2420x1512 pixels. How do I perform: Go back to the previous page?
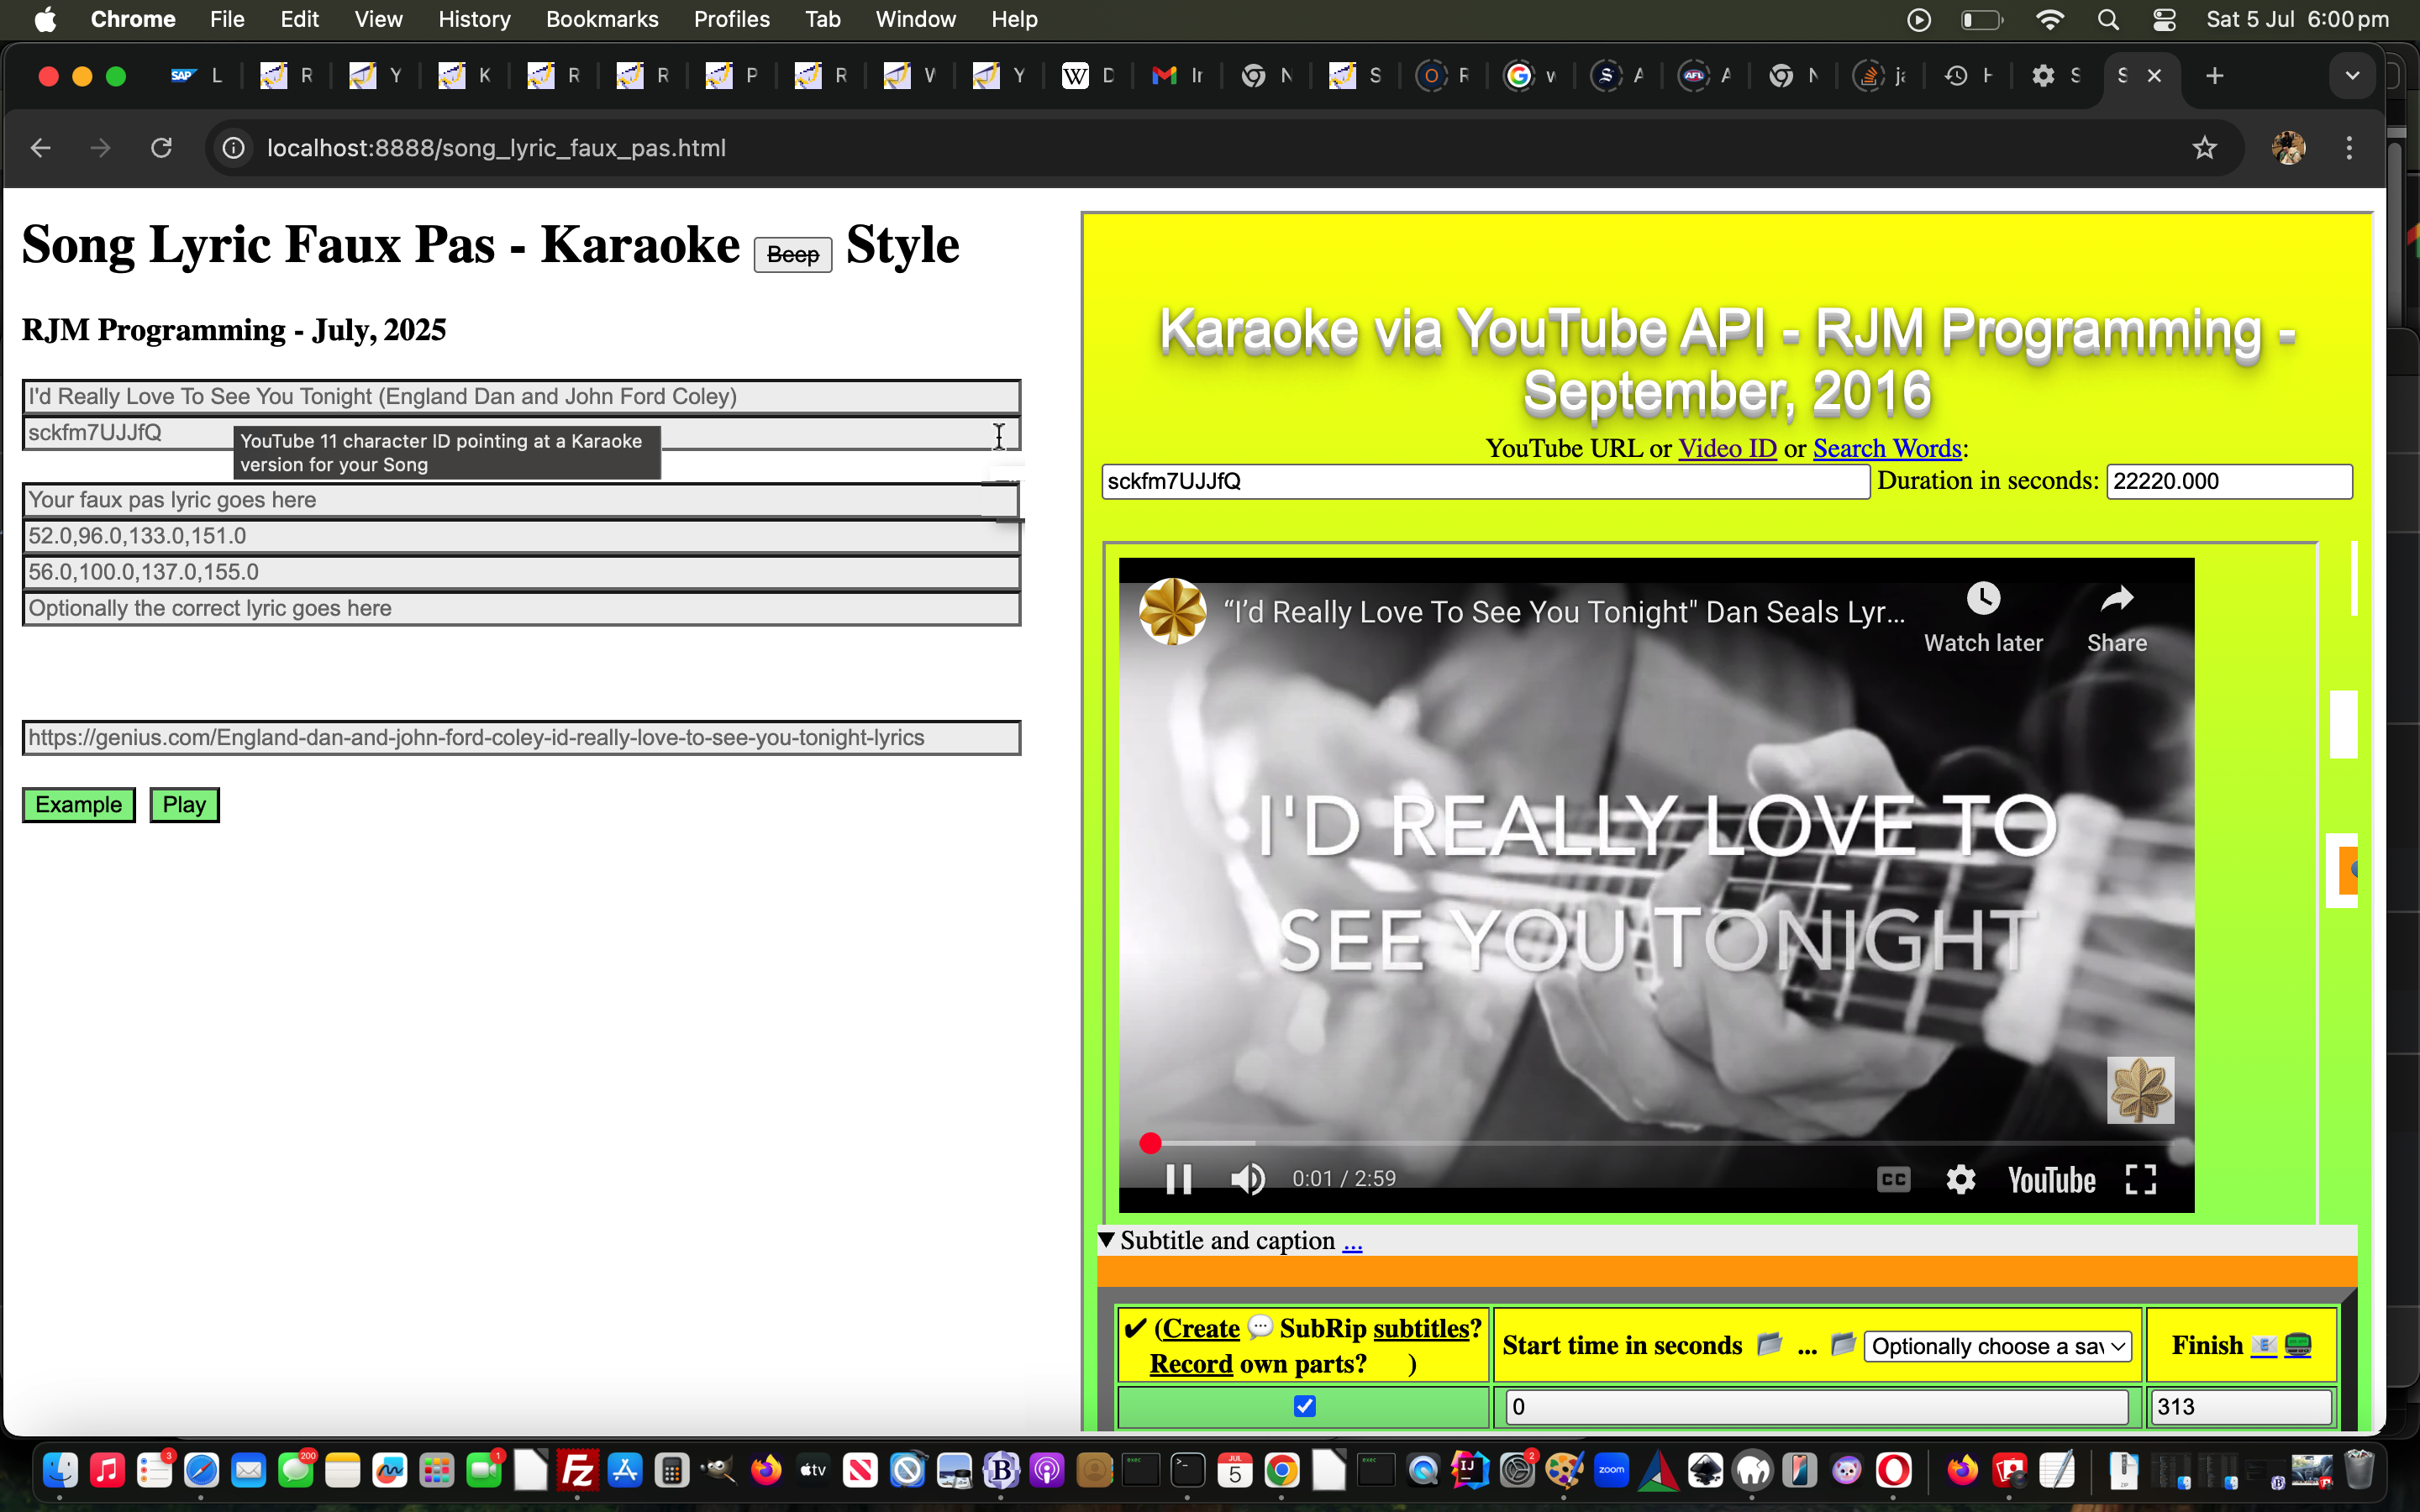tap(40, 148)
